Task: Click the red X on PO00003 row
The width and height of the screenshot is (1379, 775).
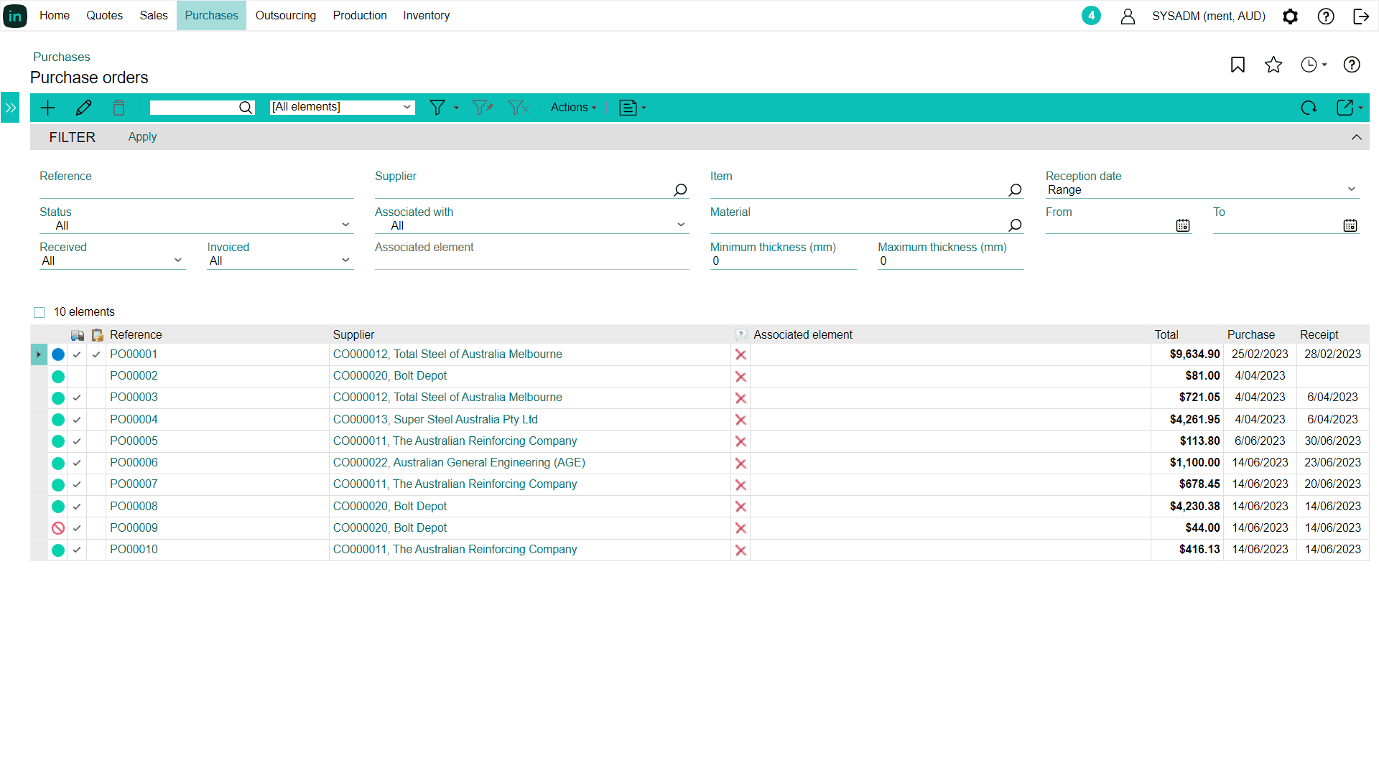Action: click(740, 398)
